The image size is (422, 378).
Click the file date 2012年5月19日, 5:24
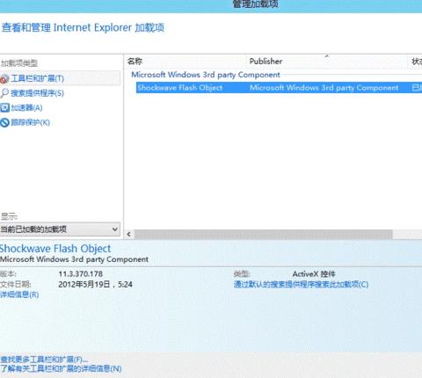tap(95, 284)
